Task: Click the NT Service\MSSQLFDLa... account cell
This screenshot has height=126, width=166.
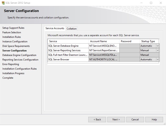Action: pos(104,55)
